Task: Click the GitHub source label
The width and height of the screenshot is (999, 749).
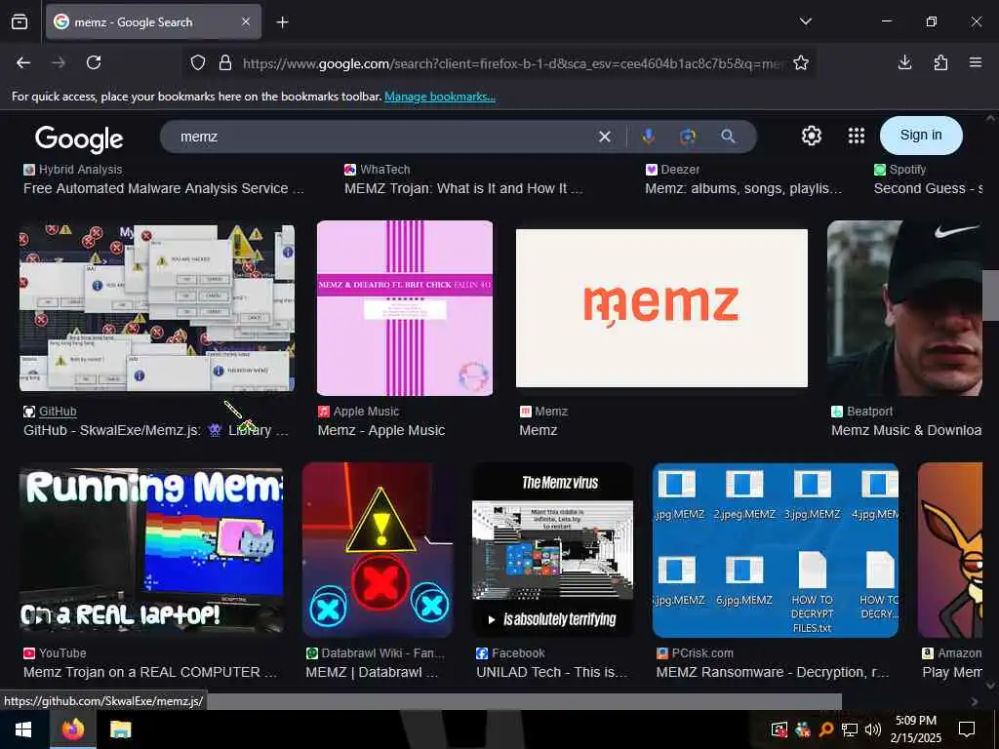Action: [x=58, y=412]
